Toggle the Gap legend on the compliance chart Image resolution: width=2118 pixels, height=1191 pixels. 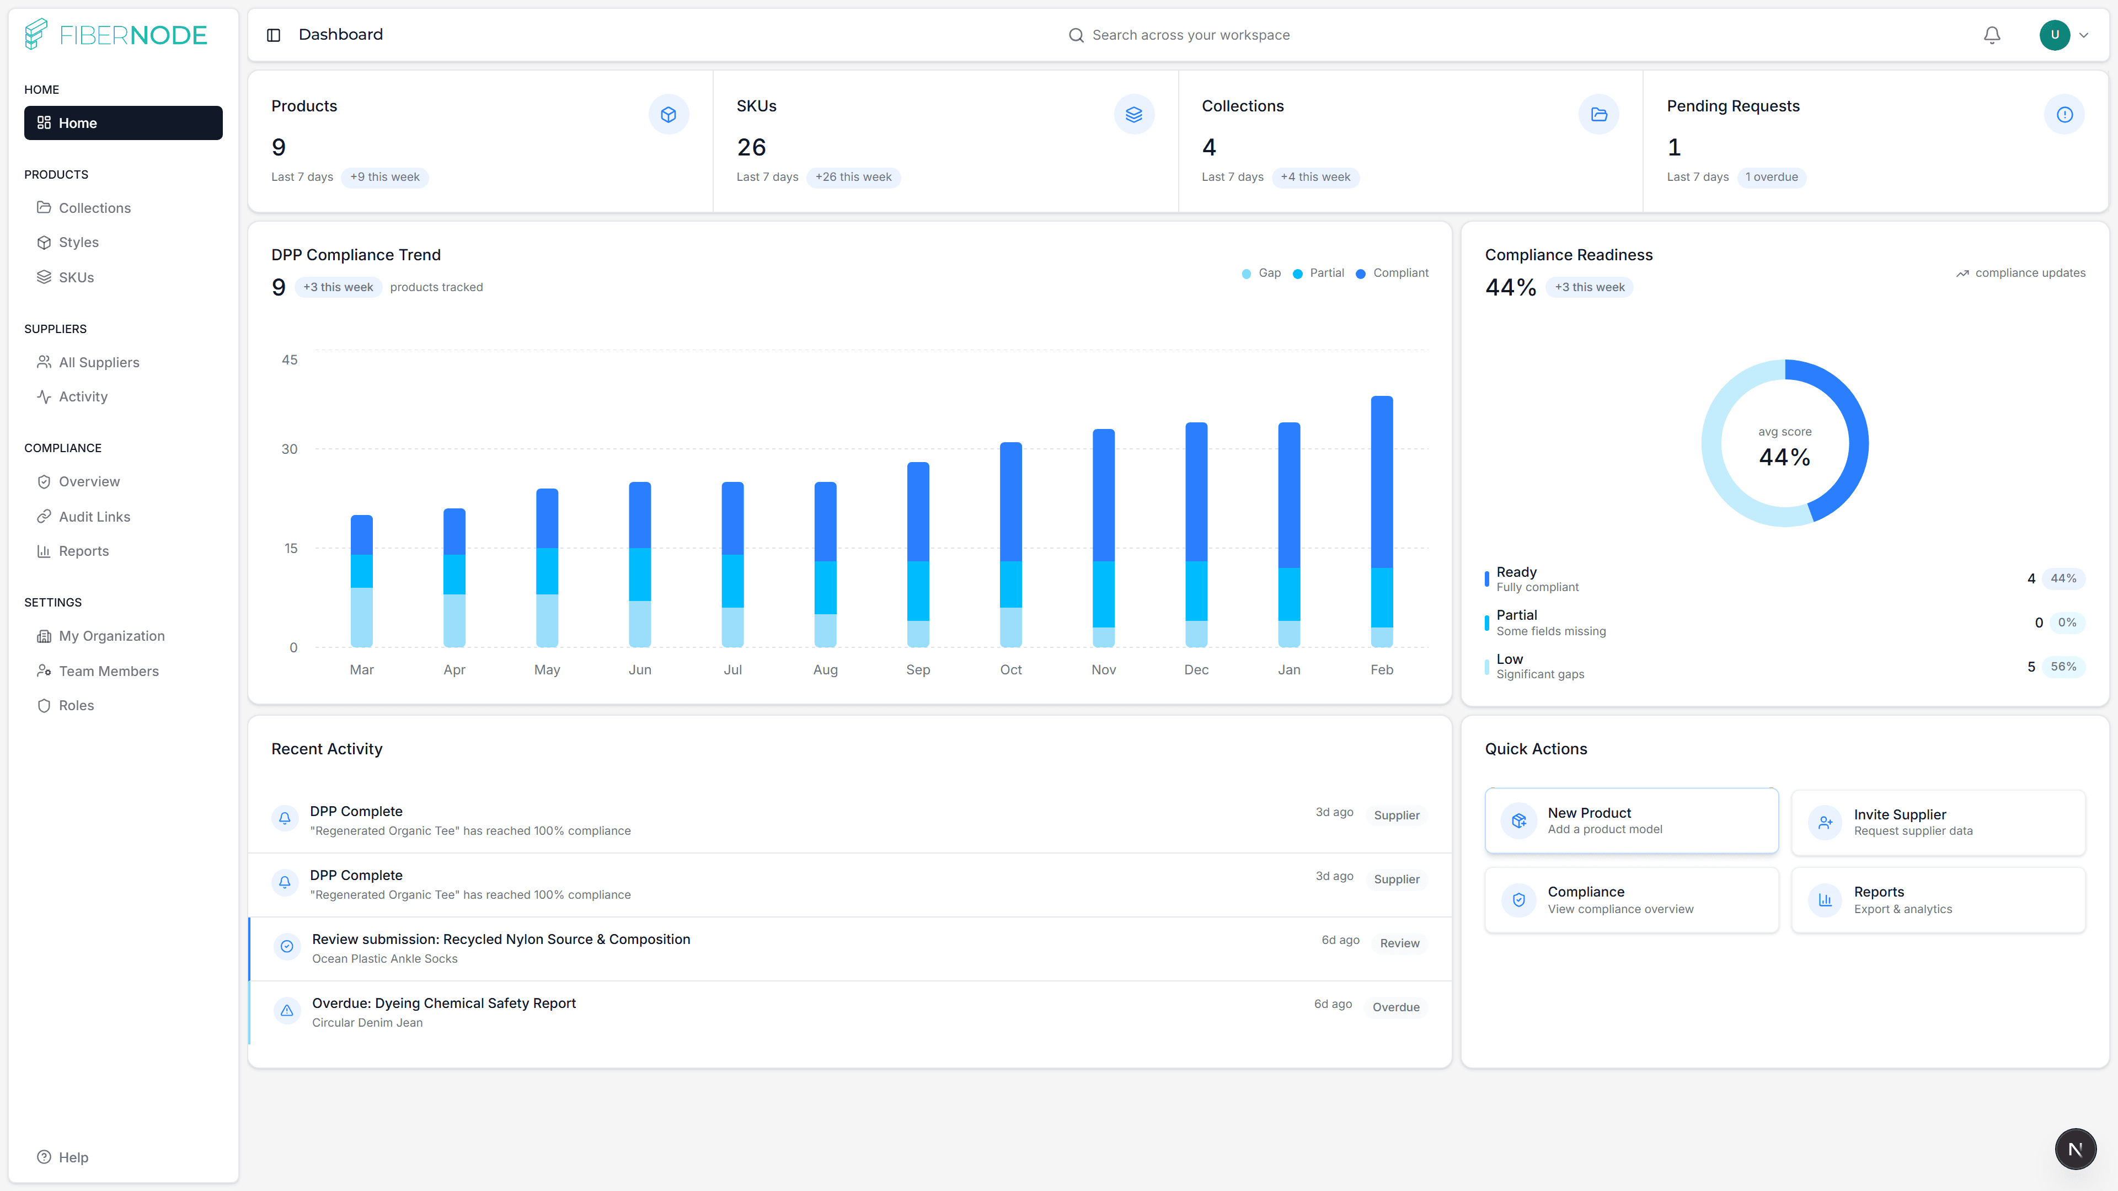[1260, 273]
